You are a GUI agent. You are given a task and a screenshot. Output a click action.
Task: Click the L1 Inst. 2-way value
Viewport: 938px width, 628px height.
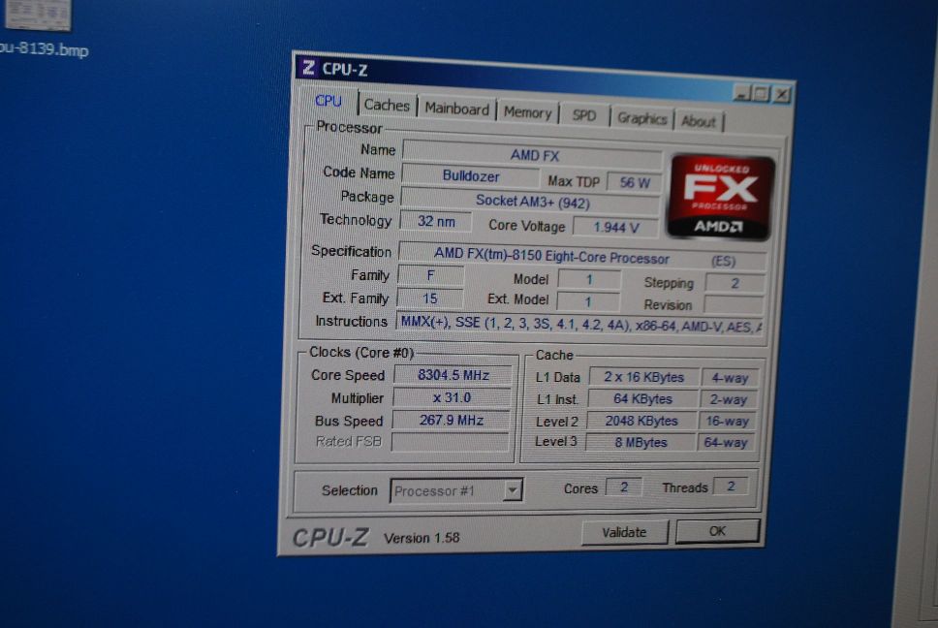(728, 399)
